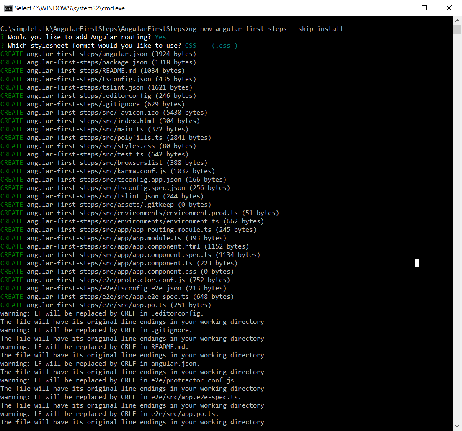The image size is (462, 431).
Task: Click the 'Yes' answer for Angular routing
Action: click(160, 37)
